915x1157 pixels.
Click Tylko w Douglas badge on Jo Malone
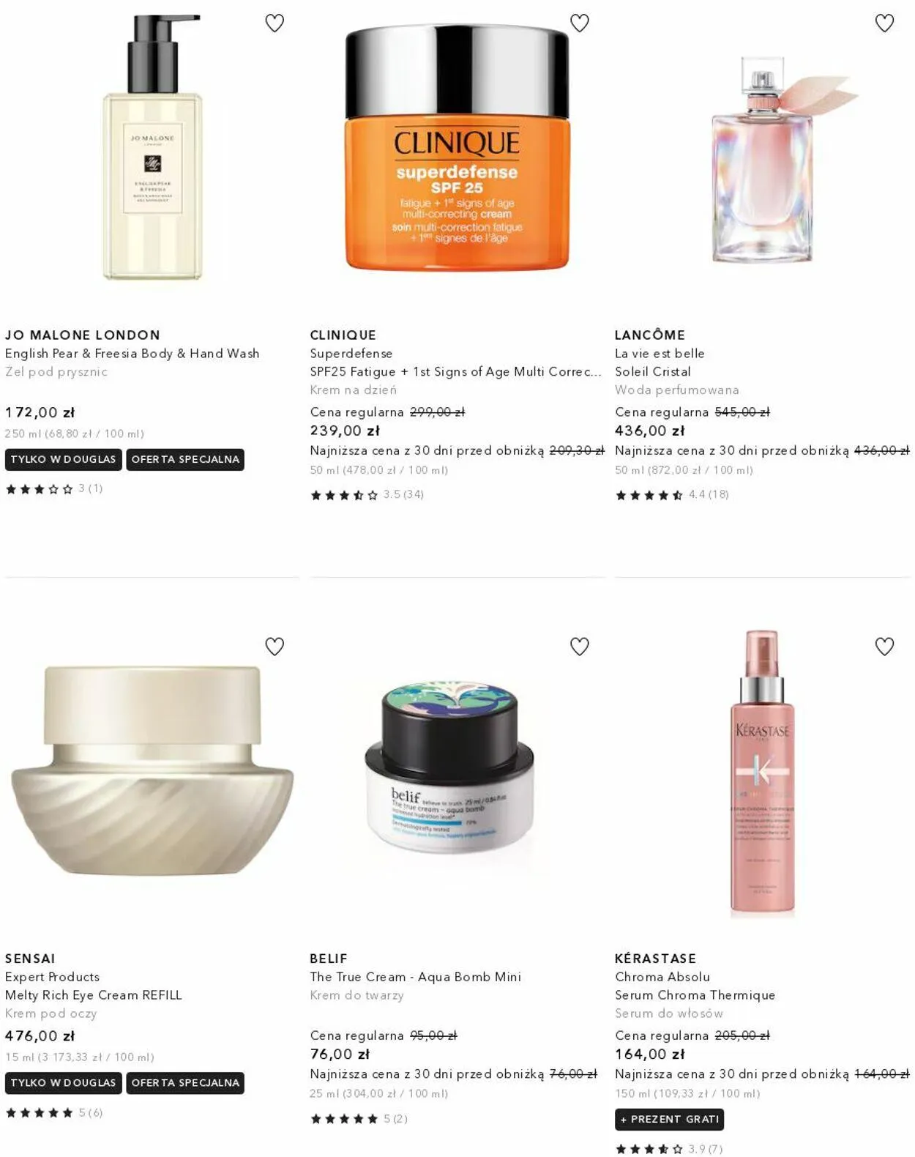[x=64, y=460]
